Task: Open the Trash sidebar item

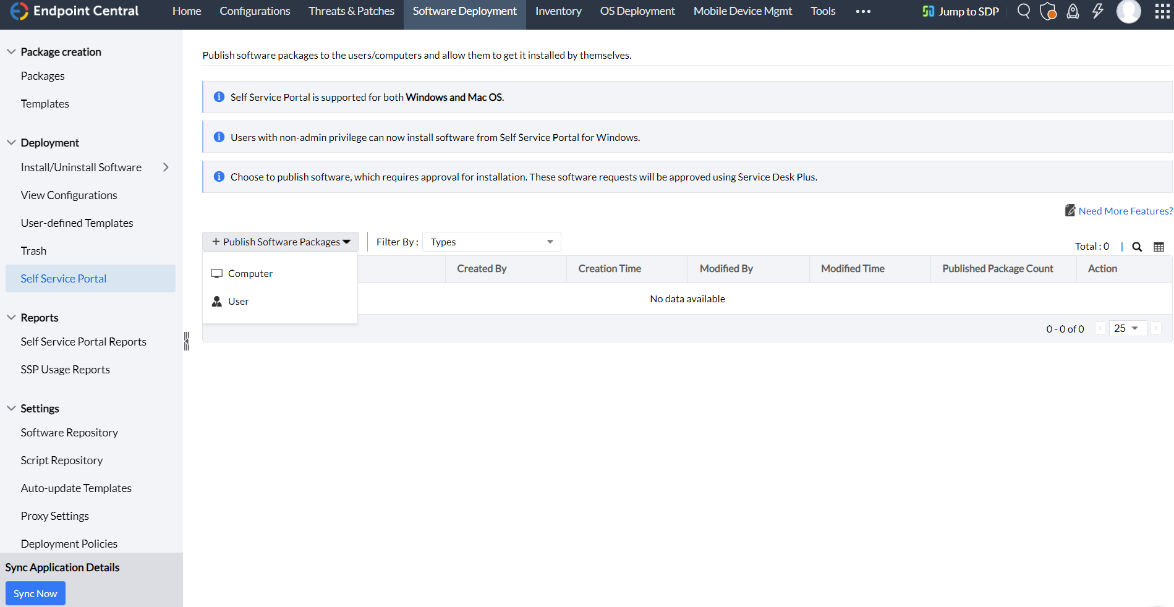Action: tap(33, 251)
